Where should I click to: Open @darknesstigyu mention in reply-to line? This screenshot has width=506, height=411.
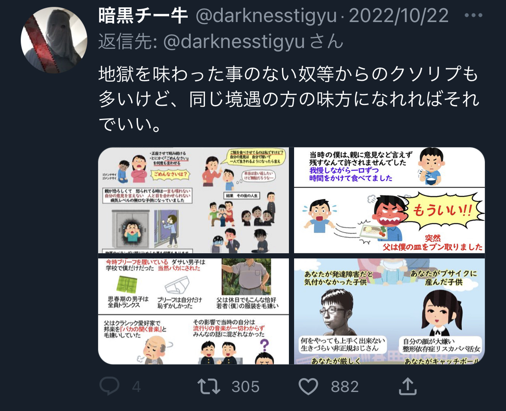[234, 42]
